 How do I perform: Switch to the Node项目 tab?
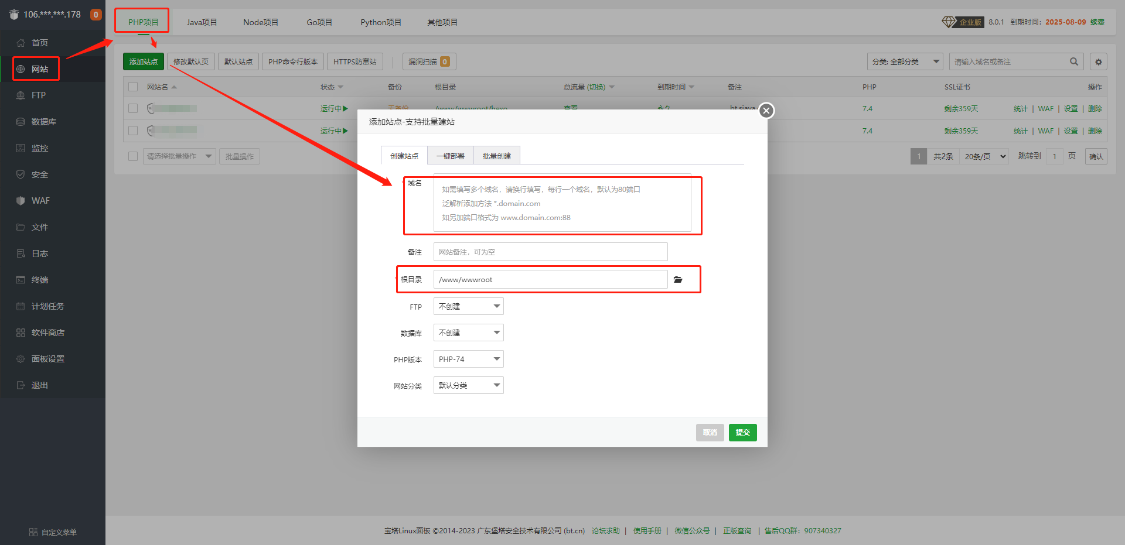coord(261,22)
